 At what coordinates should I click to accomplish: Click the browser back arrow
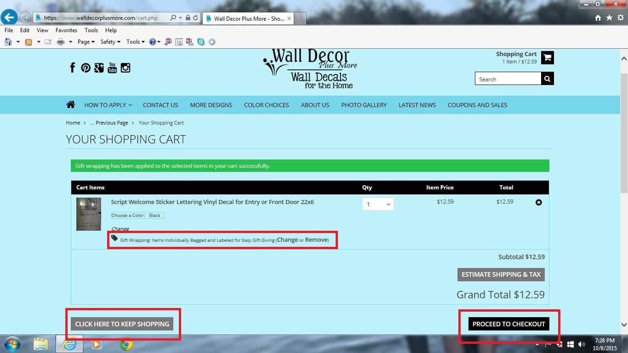click(9, 17)
